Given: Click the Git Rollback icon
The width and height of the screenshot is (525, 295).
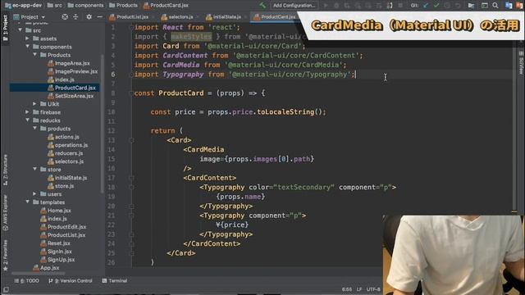Looking at the screenshot, I should coord(458,6).
